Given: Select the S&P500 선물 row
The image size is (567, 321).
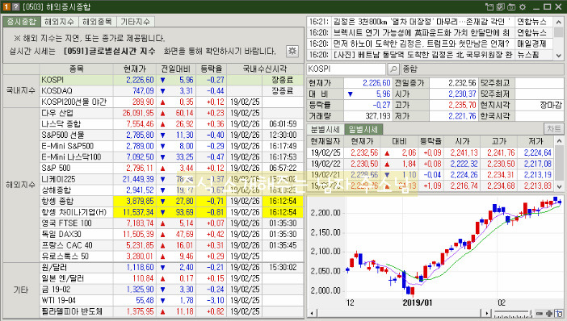Looking at the screenshot, I should [x=171, y=135].
